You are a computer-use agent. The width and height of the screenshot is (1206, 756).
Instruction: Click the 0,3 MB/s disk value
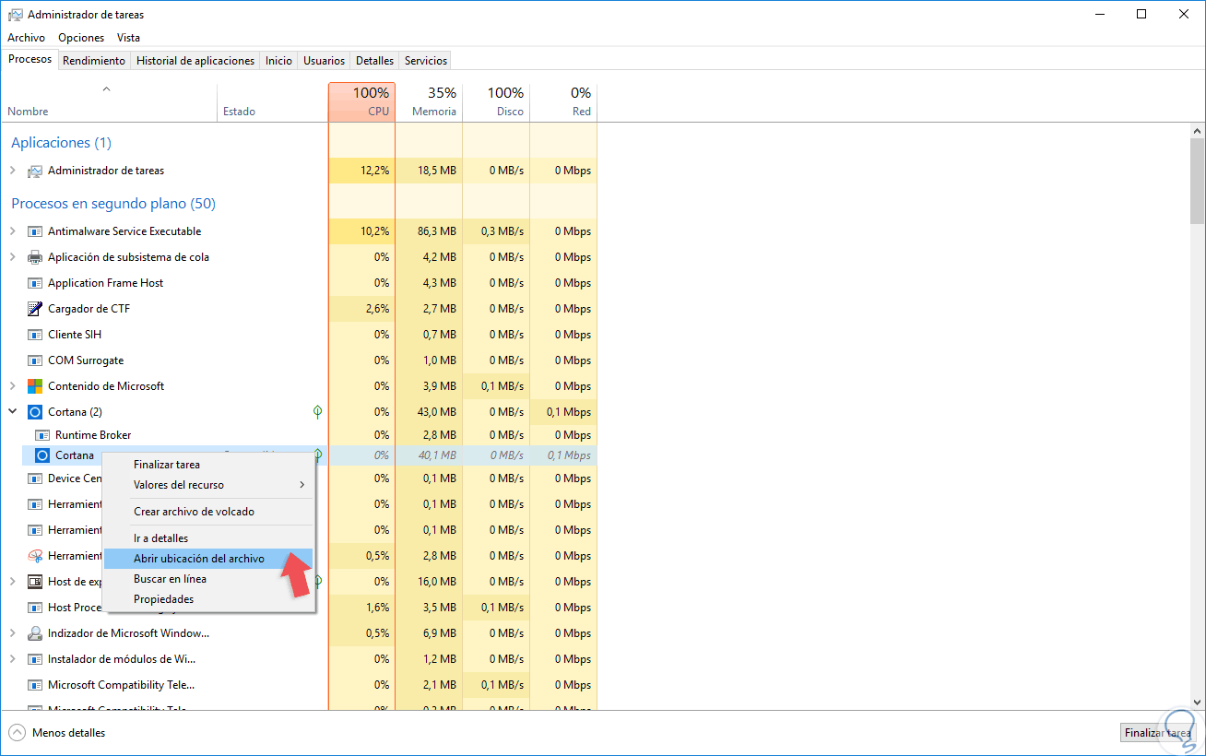(x=502, y=231)
